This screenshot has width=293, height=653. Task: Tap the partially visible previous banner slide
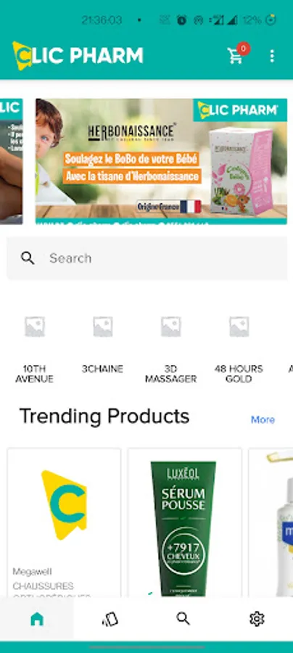11,161
